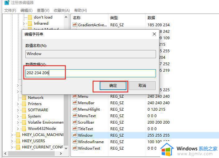Screen dimensions: 219x158
Task: Select the System folder icon
Action: tap(24, 116)
